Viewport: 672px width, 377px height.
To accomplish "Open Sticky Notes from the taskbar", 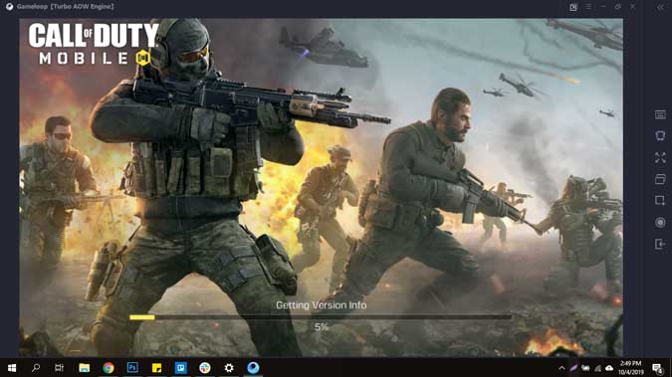I will coord(156,368).
